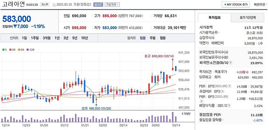Select the 월봉 monthly candle chart
Screen dimensions: 269x130
tap(162, 38)
